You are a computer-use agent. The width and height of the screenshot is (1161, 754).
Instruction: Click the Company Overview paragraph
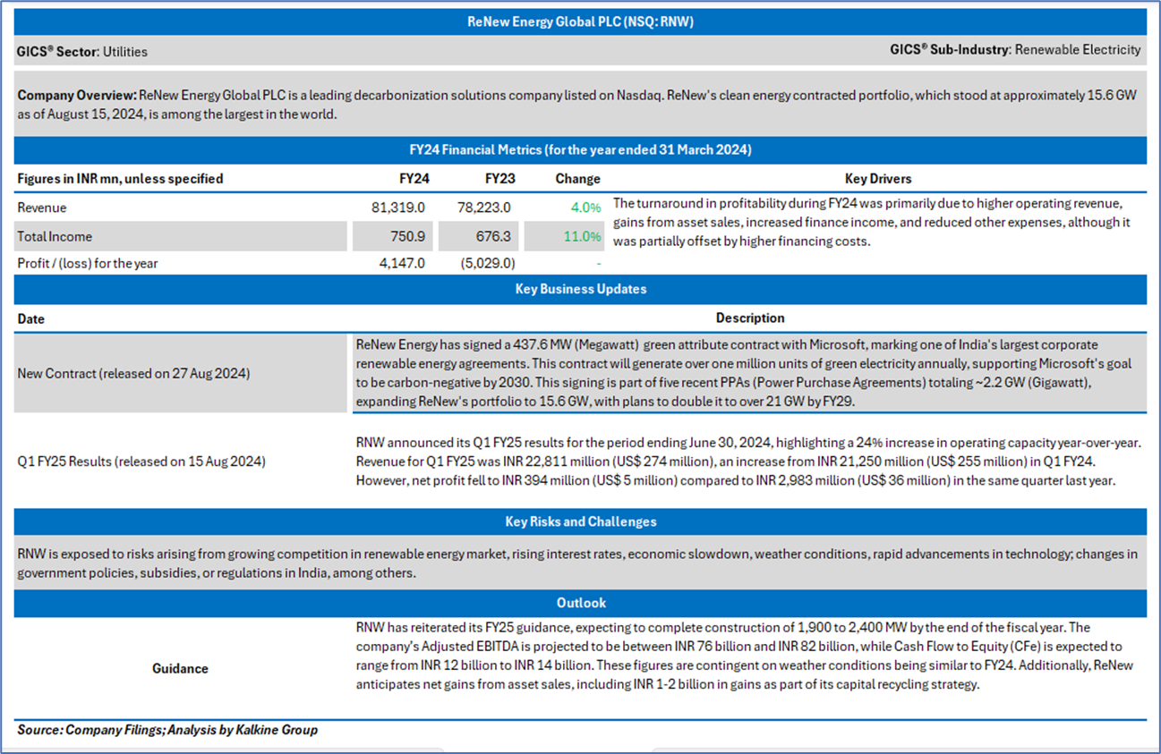[x=579, y=103]
